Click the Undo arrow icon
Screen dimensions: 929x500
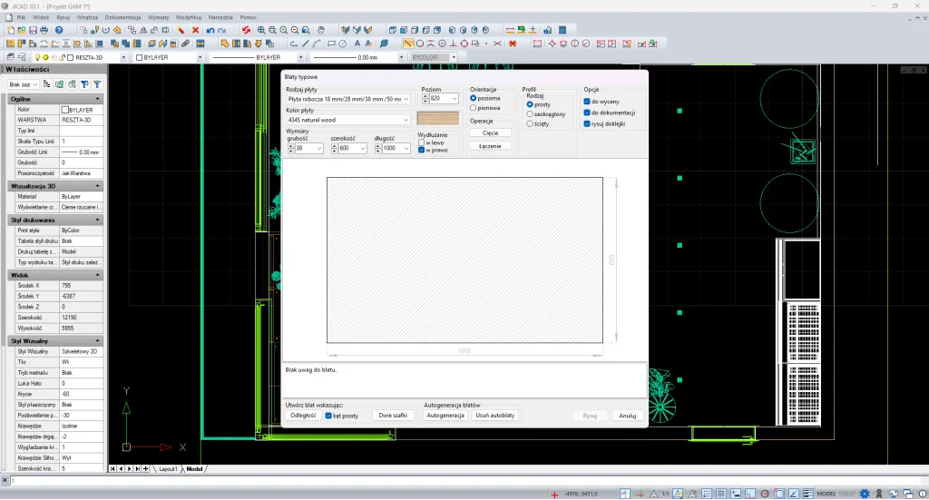[x=210, y=30]
